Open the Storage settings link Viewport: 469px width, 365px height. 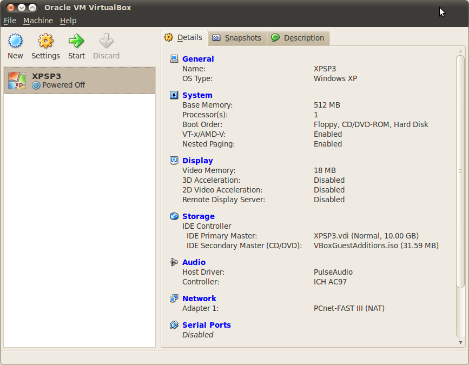coord(199,216)
